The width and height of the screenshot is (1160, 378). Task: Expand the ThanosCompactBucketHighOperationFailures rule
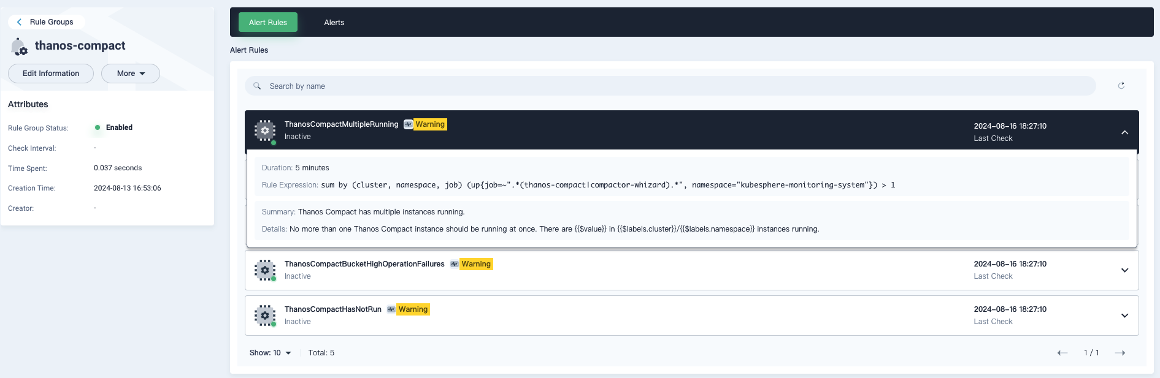point(1124,270)
